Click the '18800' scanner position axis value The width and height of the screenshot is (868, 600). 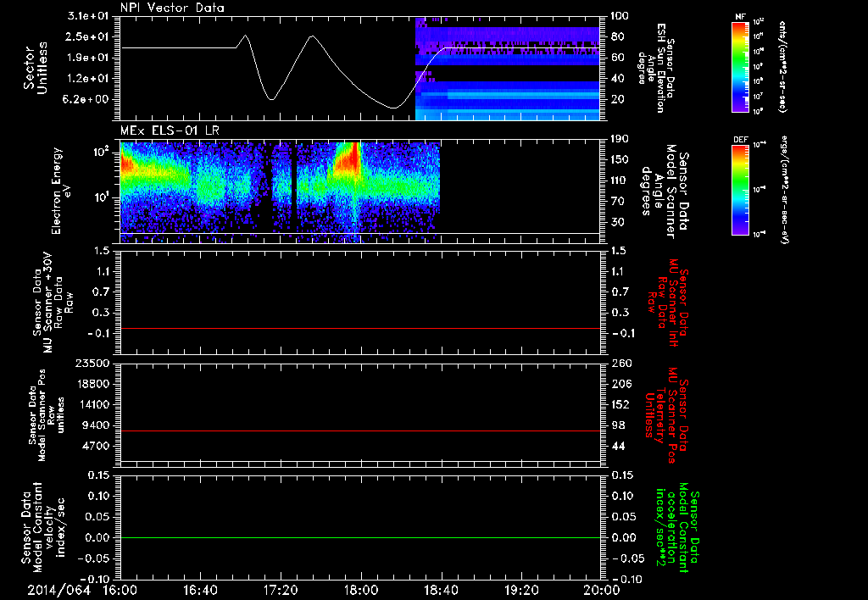[92, 384]
